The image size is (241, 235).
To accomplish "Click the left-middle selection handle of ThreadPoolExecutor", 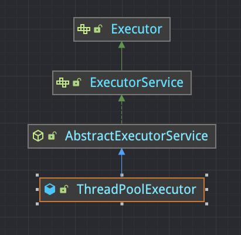I will (38, 189).
